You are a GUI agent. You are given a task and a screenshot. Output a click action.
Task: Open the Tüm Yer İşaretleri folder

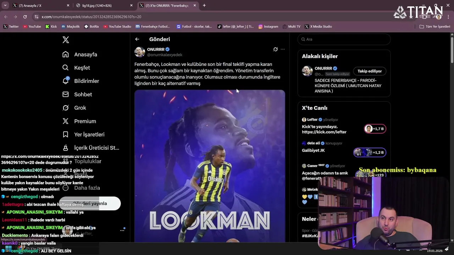click(x=435, y=27)
